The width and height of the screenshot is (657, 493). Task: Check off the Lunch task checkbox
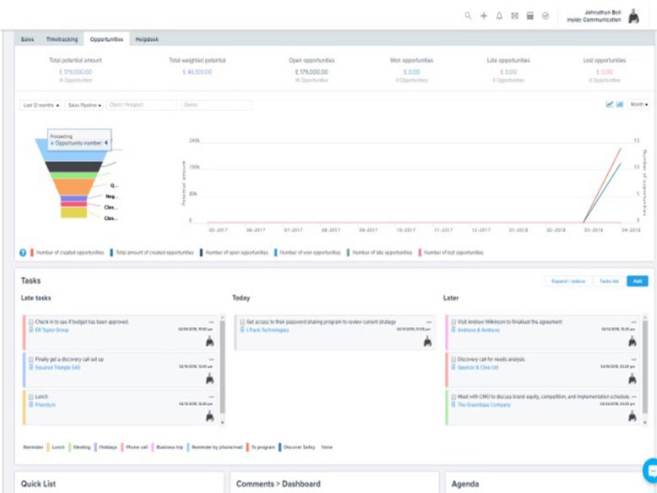(31, 397)
